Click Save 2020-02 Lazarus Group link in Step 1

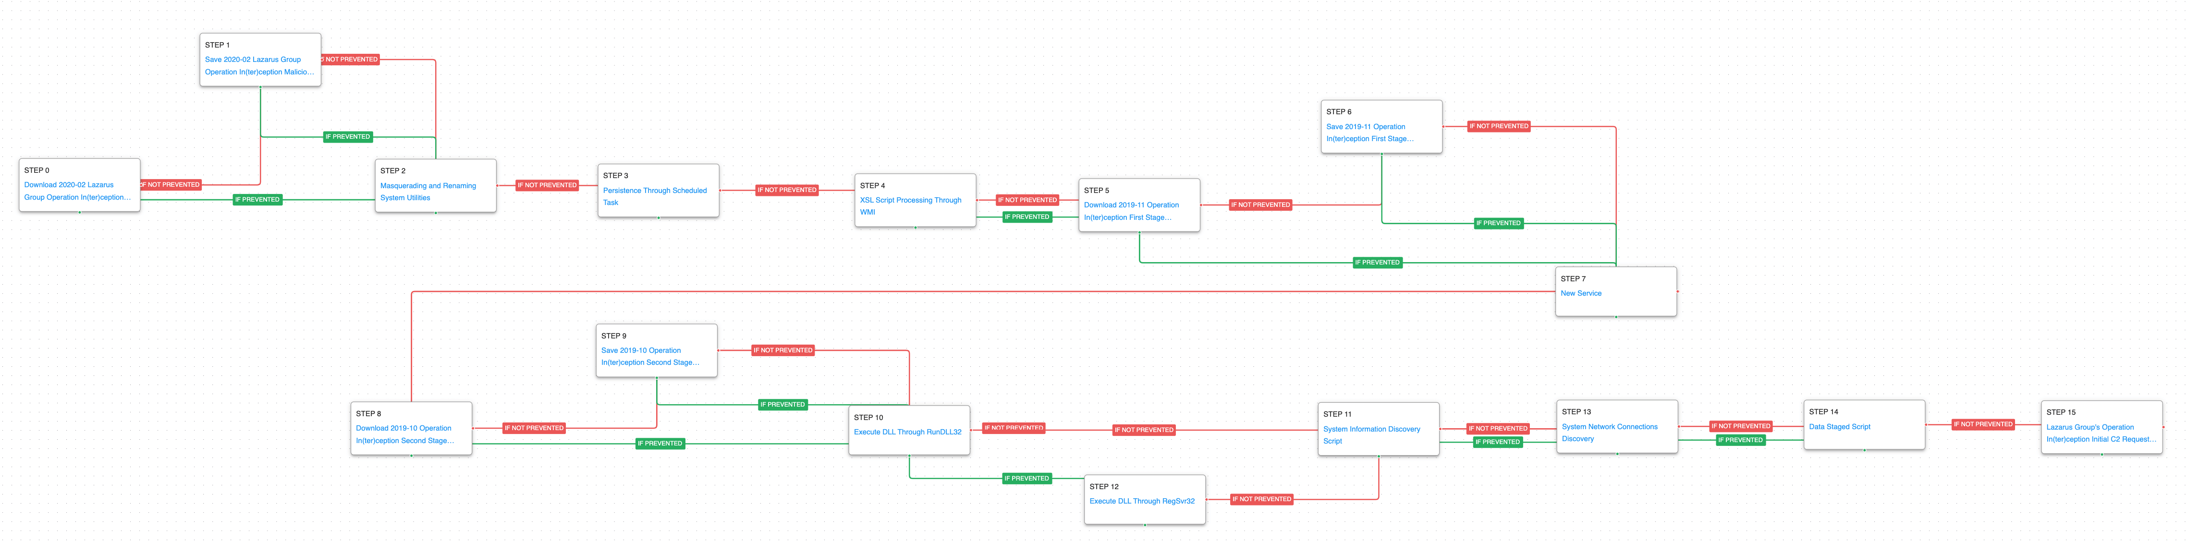point(252,60)
